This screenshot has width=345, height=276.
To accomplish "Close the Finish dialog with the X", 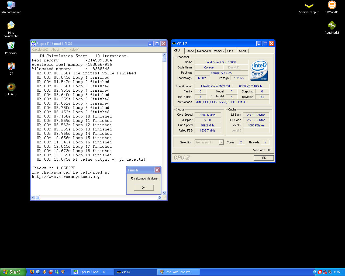I will (x=157, y=170).
